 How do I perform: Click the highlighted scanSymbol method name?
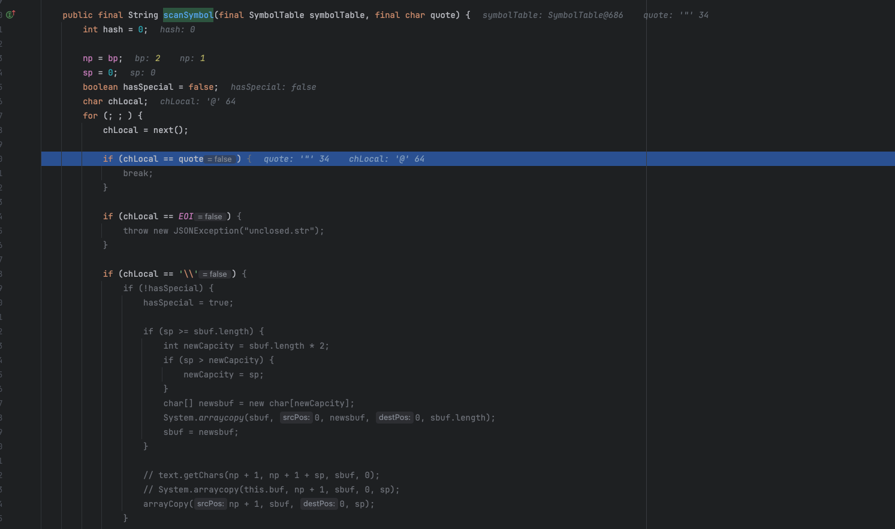(188, 15)
